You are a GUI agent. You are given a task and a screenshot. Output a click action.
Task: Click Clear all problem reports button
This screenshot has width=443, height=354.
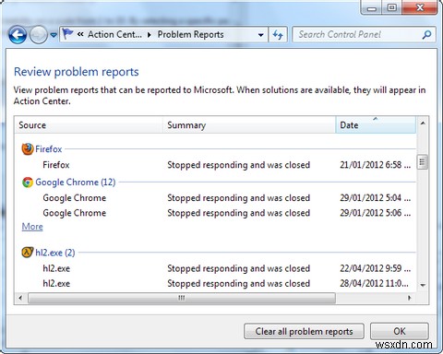point(304,331)
